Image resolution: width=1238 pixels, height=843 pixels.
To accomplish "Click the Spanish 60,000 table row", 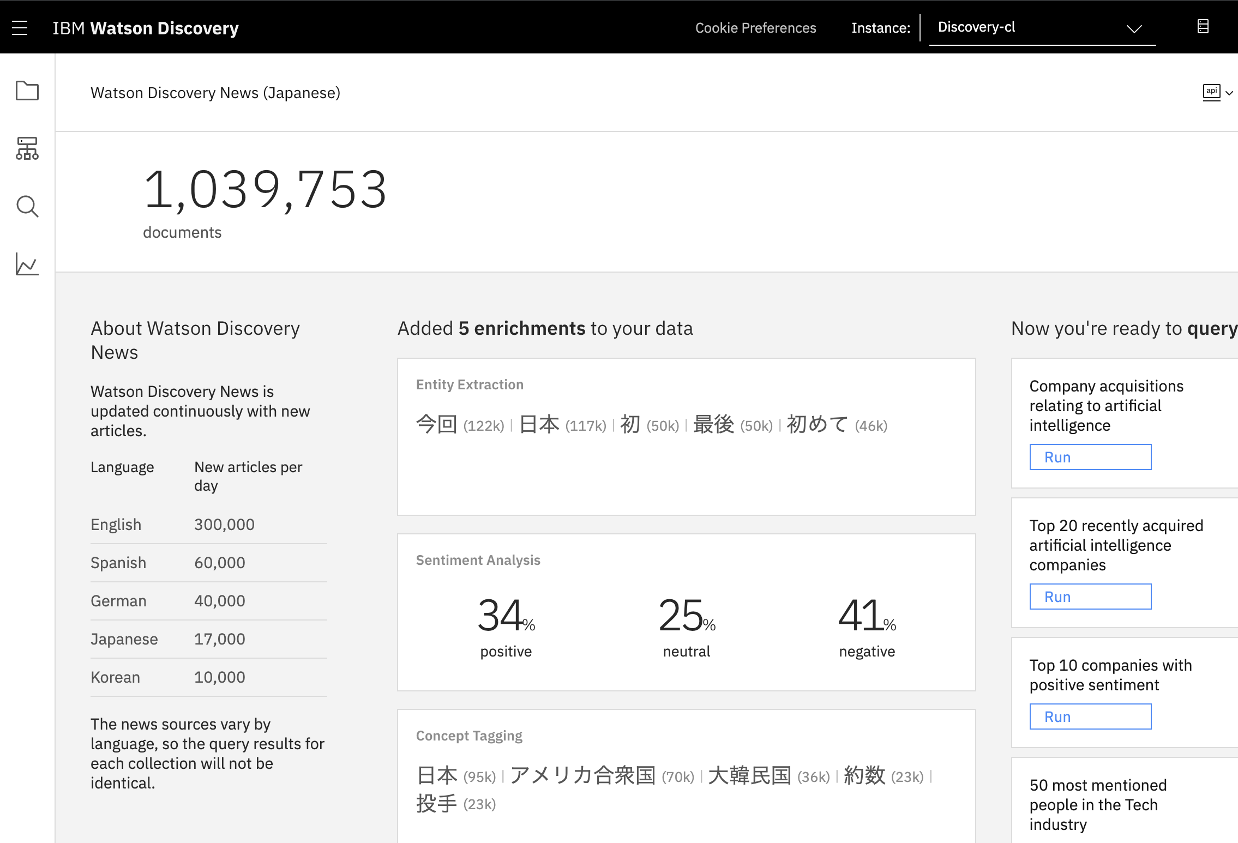I will pos(209,563).
